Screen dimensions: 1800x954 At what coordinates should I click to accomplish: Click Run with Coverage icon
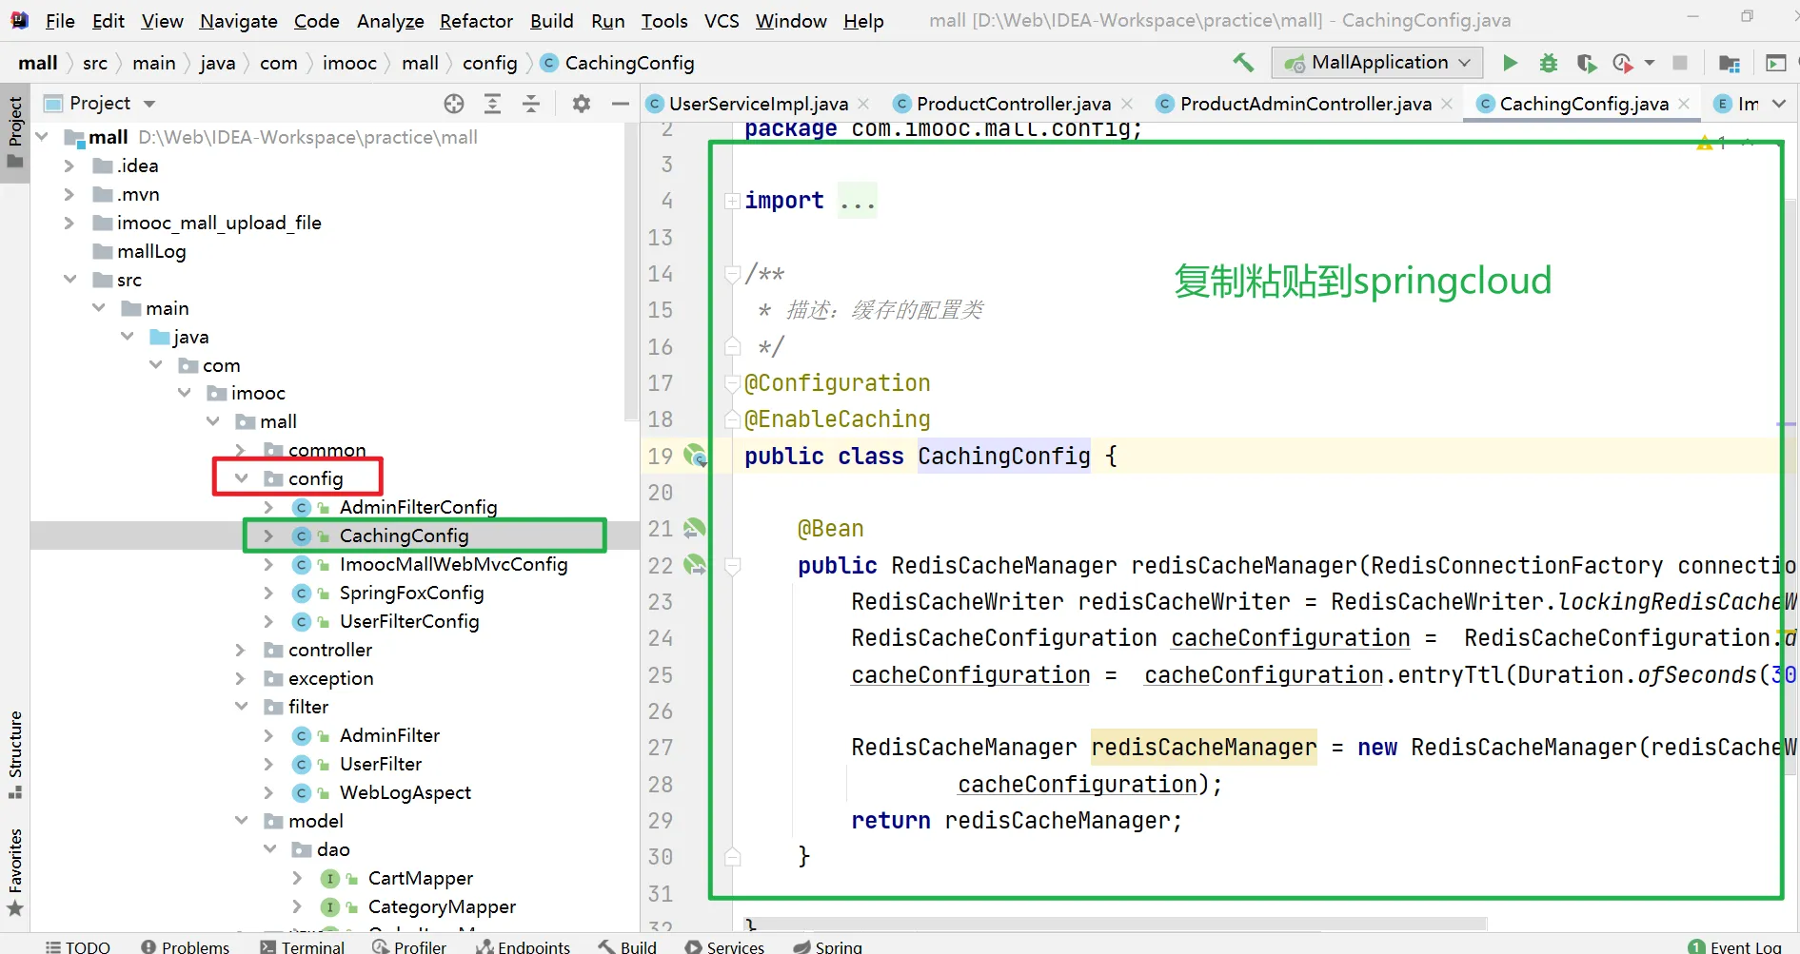coord(1586,63)
